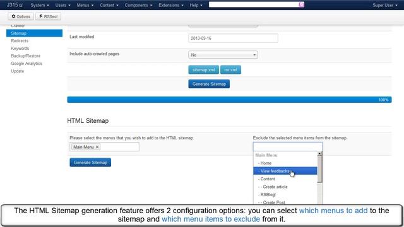Click the pink search icon
Viewport: 404px width, 227px height.
[x=301, y=4]
